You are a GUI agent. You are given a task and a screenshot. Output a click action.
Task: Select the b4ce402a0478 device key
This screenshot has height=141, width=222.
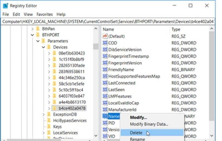72,108
